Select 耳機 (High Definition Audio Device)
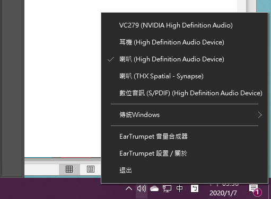 coord(185,42)
